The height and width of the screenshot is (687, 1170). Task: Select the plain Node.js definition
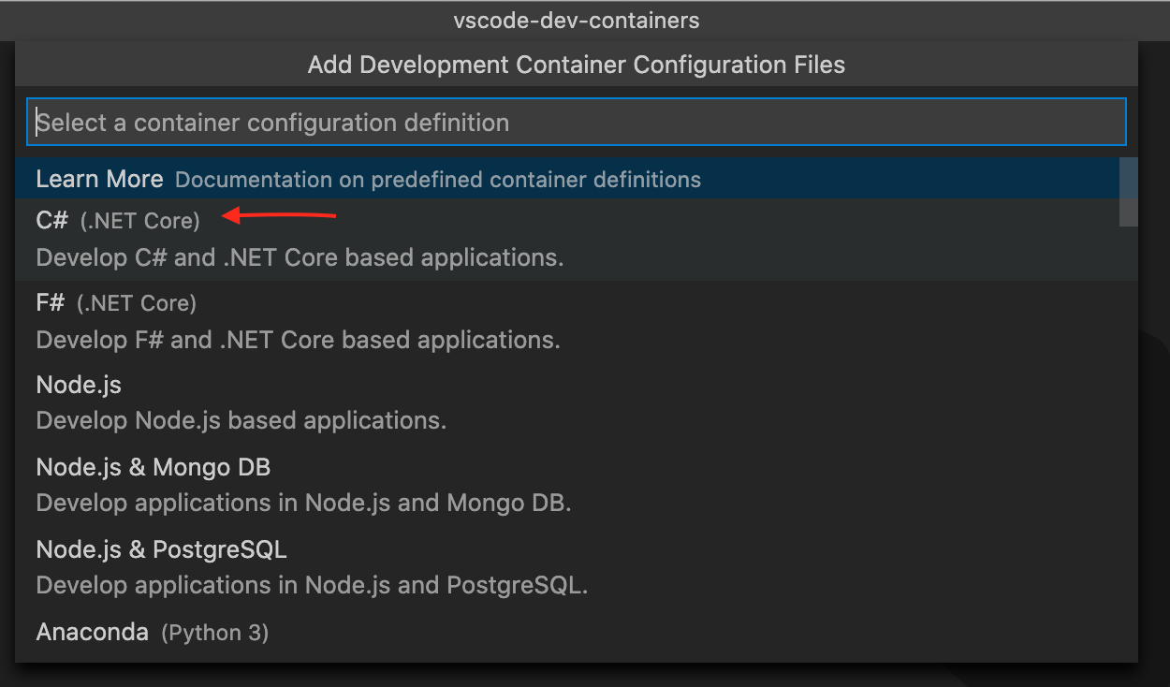(x=79, y=386)
